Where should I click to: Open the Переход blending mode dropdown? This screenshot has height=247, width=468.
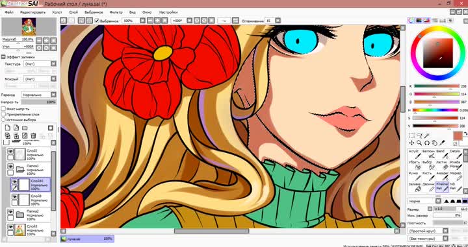38,95
